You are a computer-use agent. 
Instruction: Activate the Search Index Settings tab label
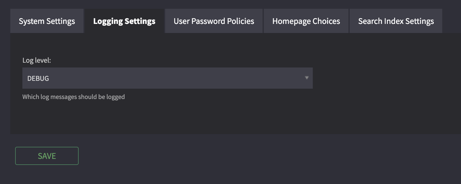click(x=396, y=21)
